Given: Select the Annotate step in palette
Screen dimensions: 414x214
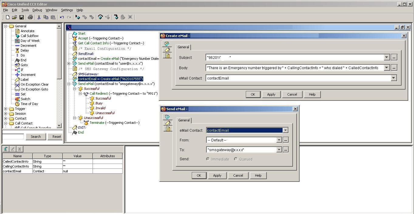Looking at the screenshot, I should pyautogui.click(x=27, y=31).
